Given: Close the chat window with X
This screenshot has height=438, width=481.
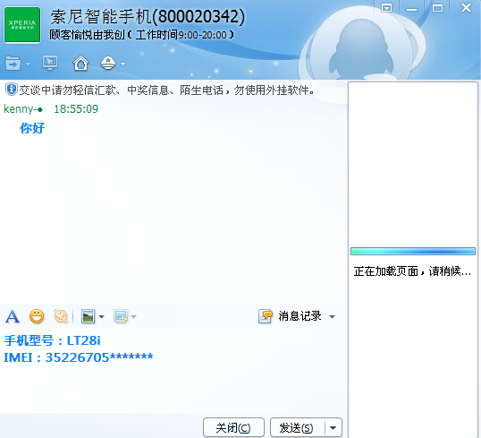Looking at the screenshot, I should coord(467,7).
